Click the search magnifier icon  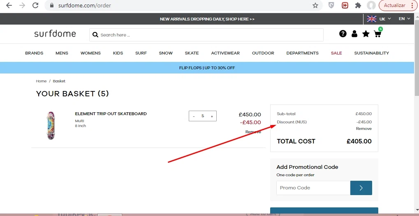click(x=95, y=34)
